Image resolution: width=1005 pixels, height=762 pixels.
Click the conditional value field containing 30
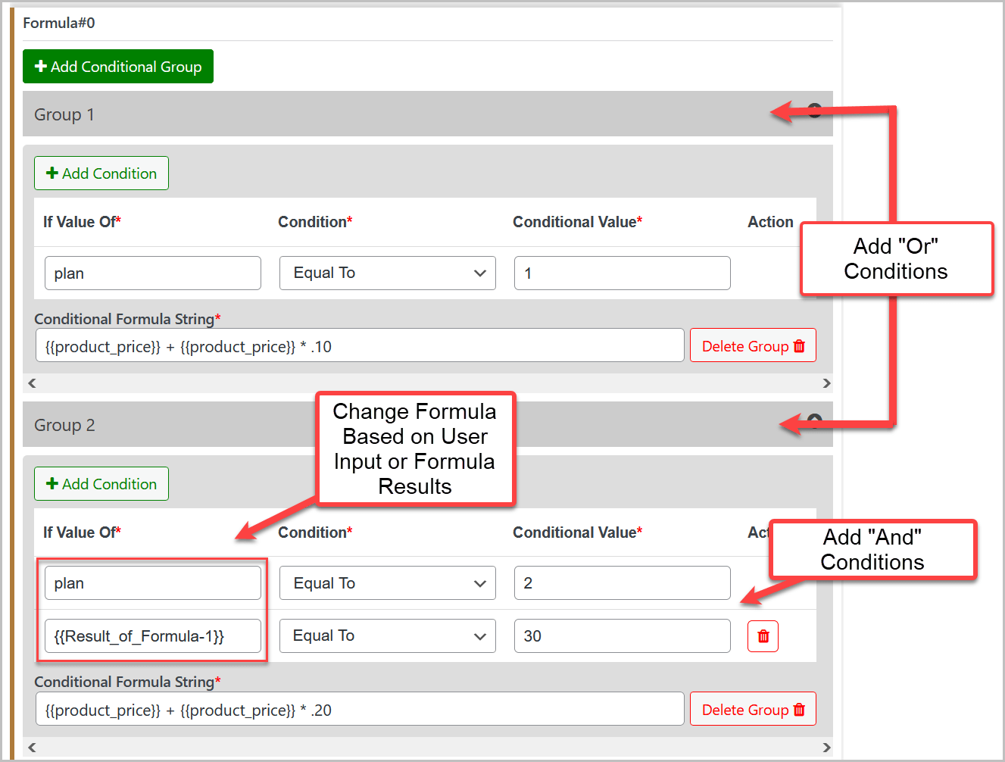point(623,636)
